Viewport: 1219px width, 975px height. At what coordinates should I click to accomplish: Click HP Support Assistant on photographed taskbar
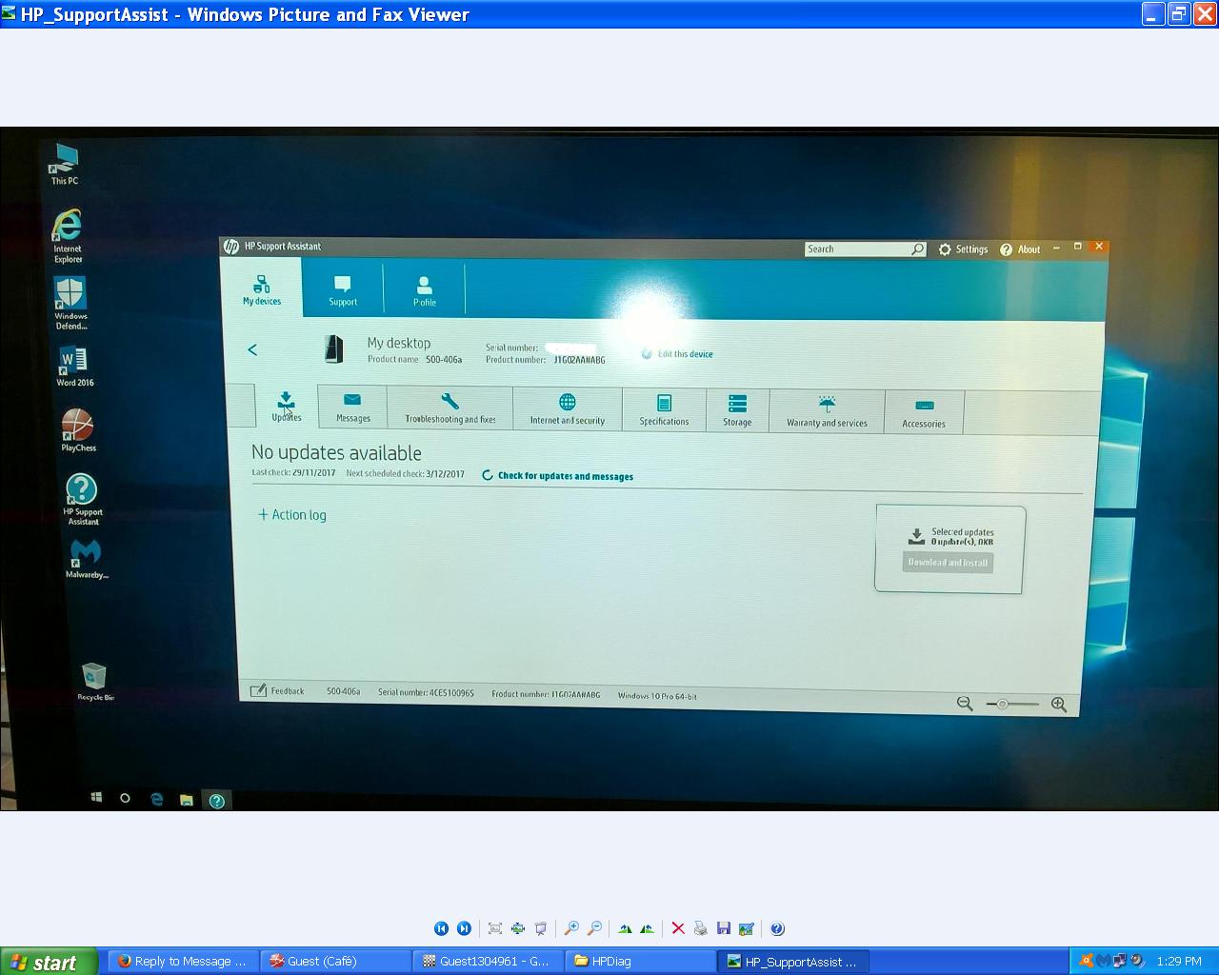pyautogui.click(x=217, y=801)
